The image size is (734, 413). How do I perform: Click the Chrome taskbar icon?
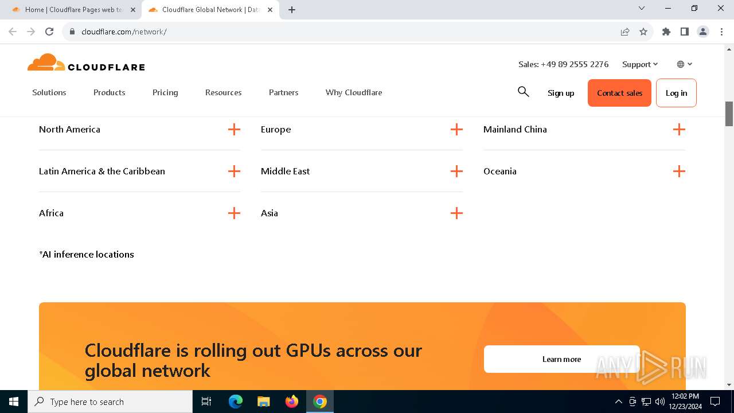(x=320, y=402)
